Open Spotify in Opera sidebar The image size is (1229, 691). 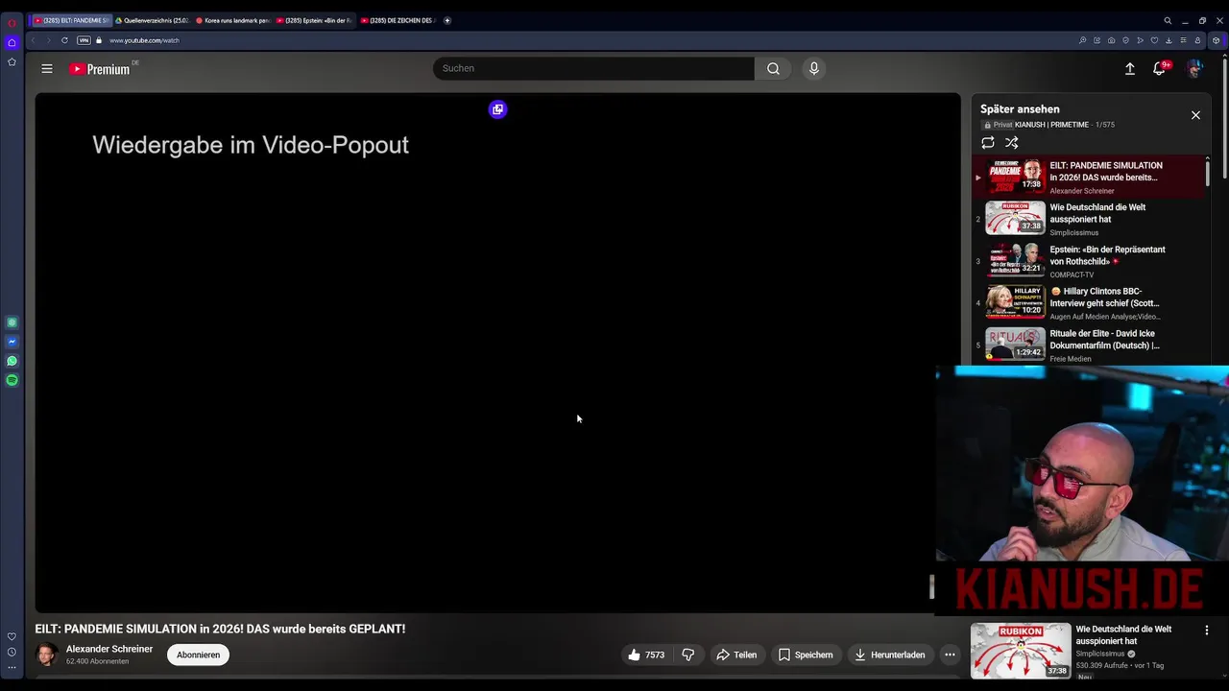pyautogui.click(x=12, y=380)
